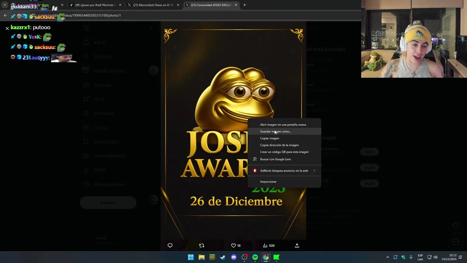Click the dimmed Postear button
The height and width of the screenshot is (263, 467).
[x=108, y=202]
